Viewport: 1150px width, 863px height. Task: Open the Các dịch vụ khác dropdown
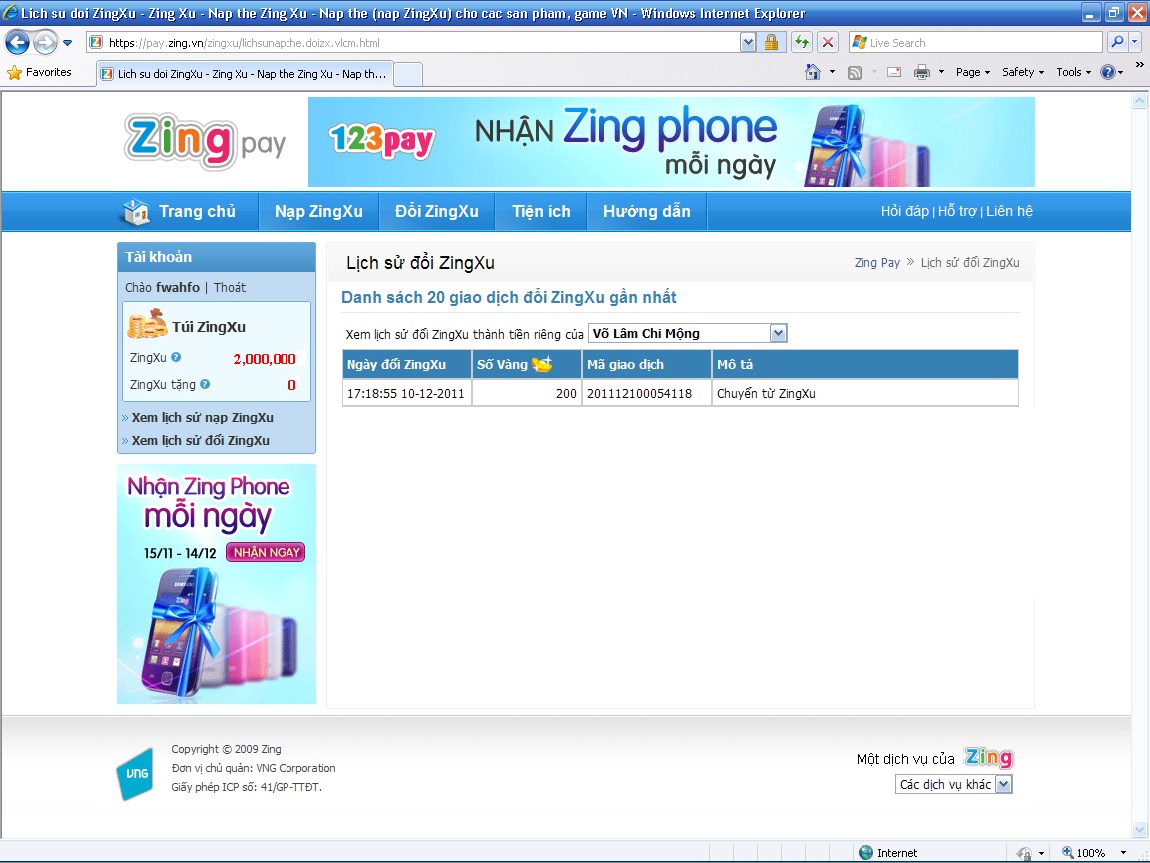click(x=954, y=784)
